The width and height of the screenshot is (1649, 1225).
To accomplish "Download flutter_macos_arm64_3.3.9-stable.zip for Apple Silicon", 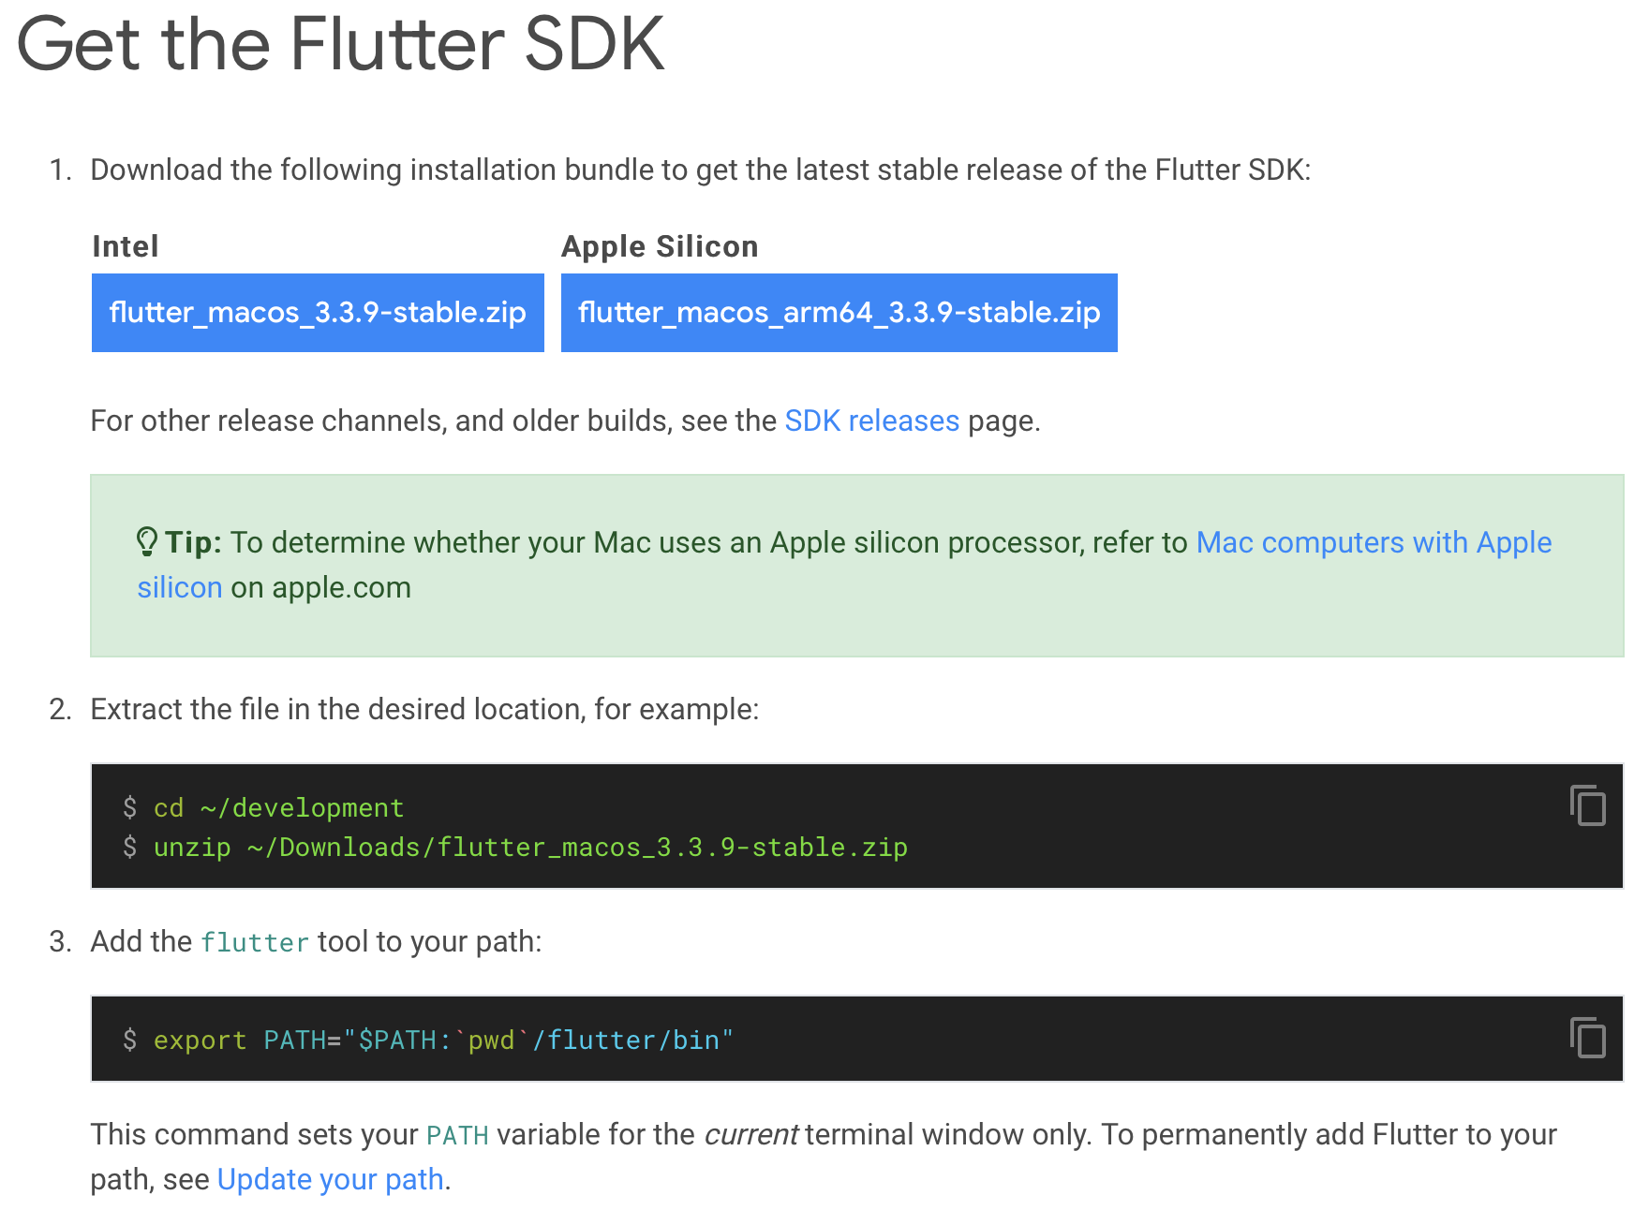I will click(839, 313).
